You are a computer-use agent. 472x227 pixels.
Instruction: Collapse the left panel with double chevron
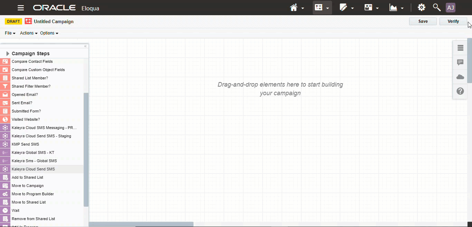pyautogui.click(x=85, y=46)
